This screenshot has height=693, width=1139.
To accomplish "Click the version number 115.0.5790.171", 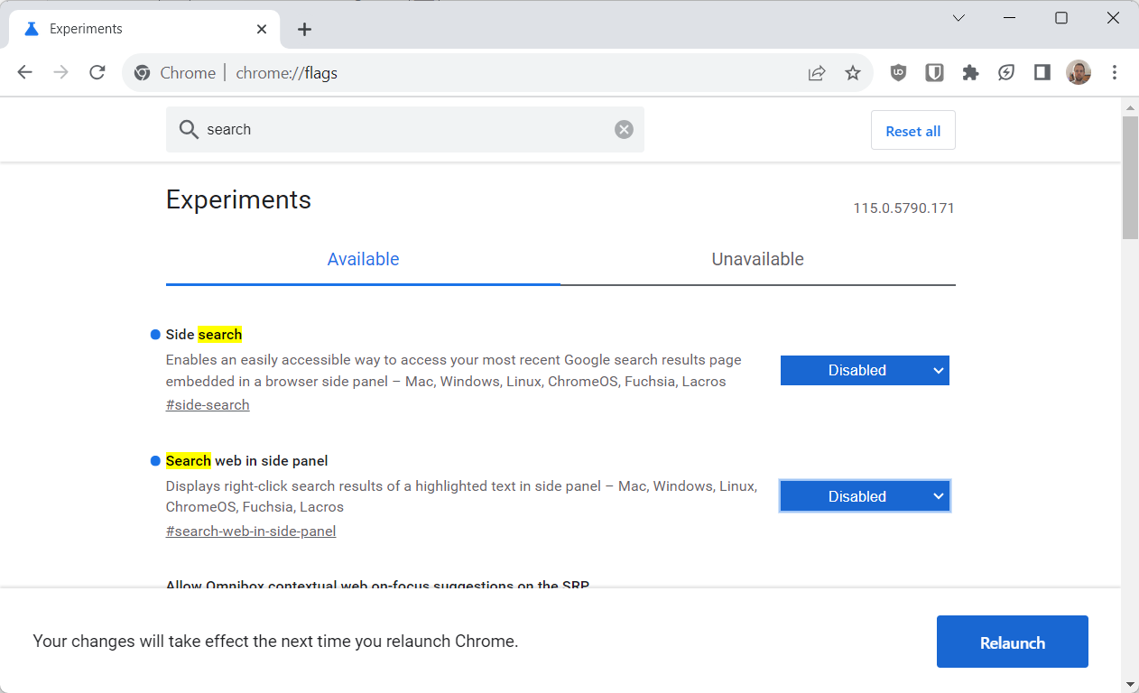I will pos(903,208).
